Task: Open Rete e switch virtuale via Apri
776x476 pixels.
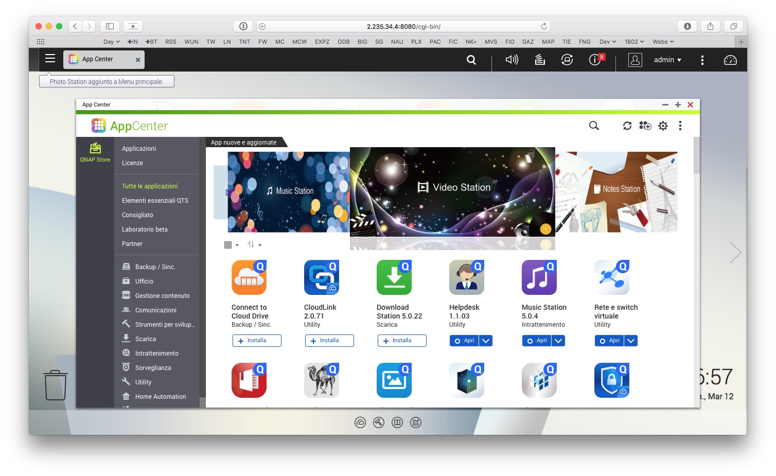Action: coord(610,341)
